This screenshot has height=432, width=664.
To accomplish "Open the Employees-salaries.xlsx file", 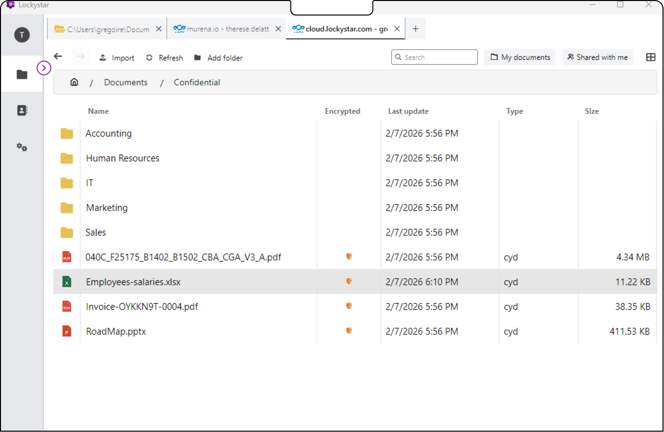I will (x=133, y=281).
